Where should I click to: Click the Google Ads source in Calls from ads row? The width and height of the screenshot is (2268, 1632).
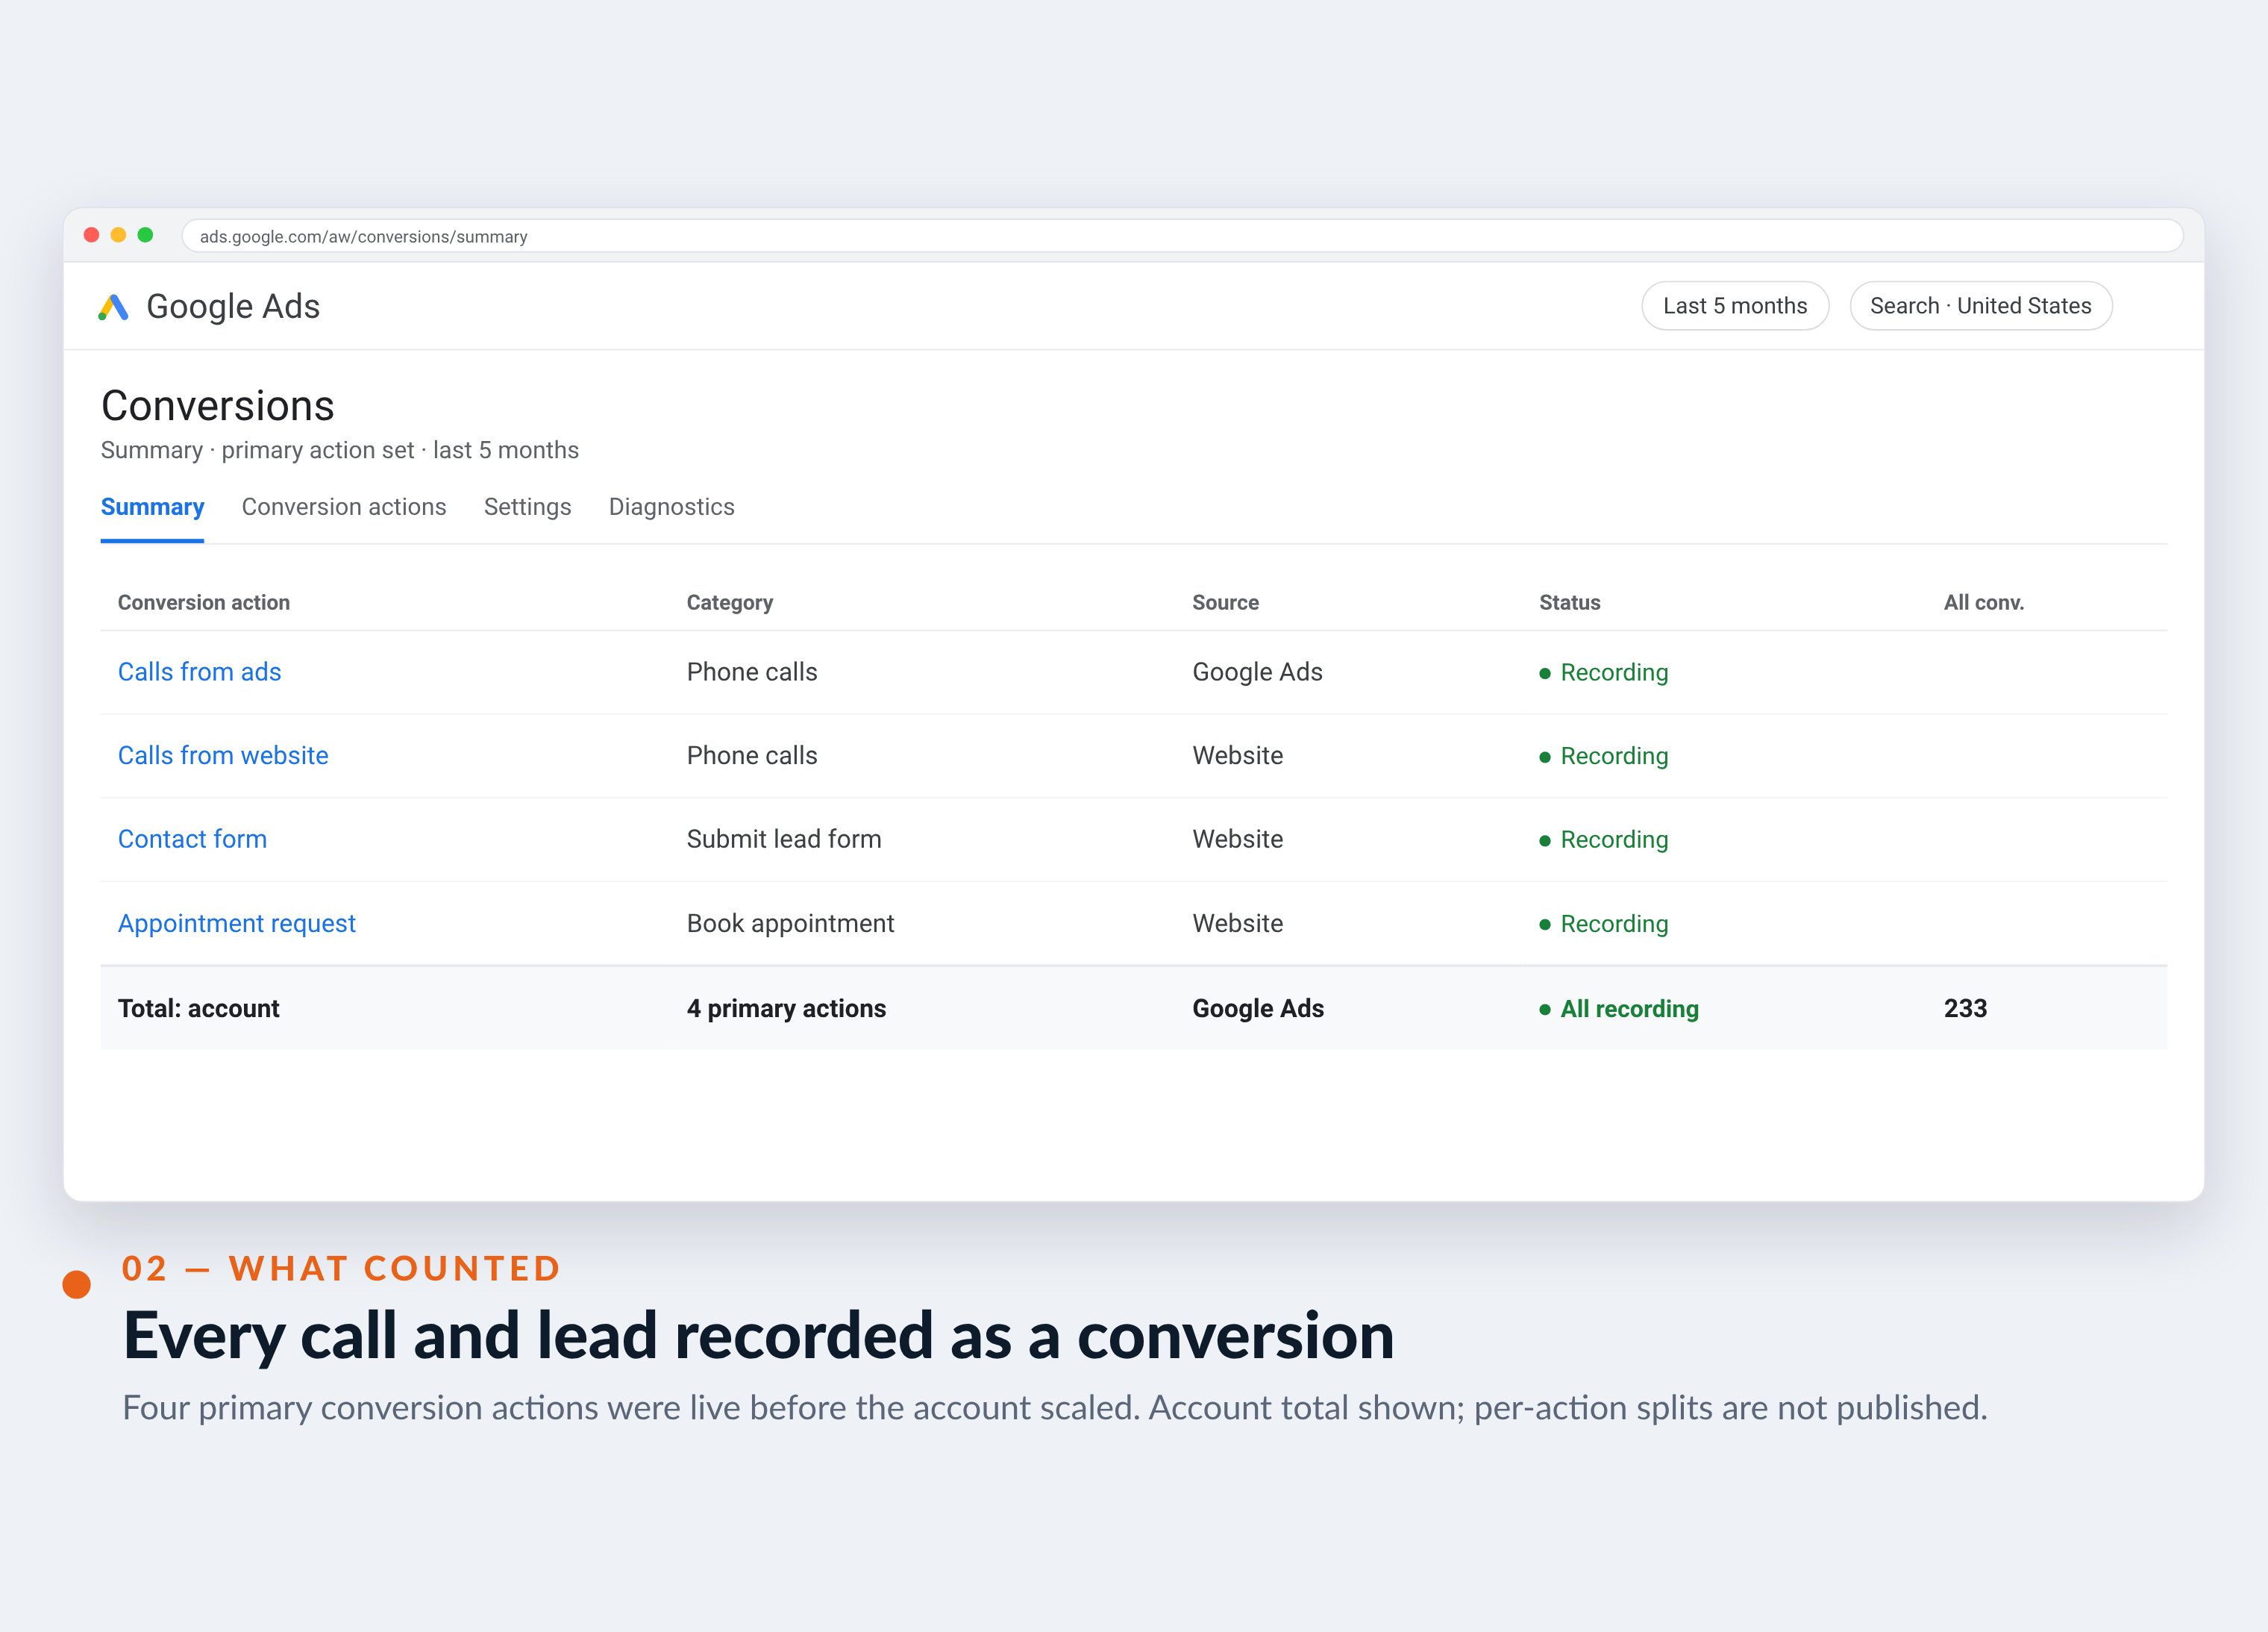click(1257, 672)
